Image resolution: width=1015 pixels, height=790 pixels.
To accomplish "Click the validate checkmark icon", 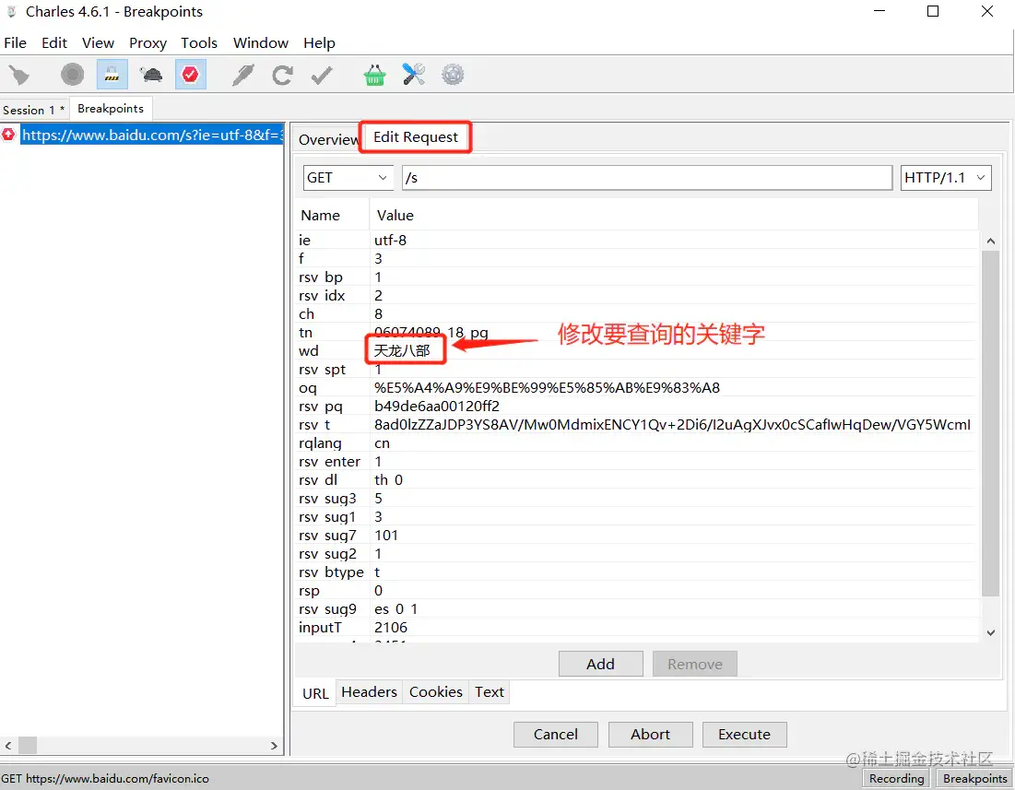I will point(322,75).
